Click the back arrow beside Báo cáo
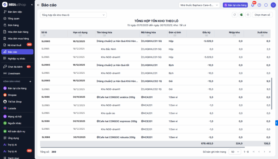Viewport: 278px width, 159px height. [x=38, y=5]
